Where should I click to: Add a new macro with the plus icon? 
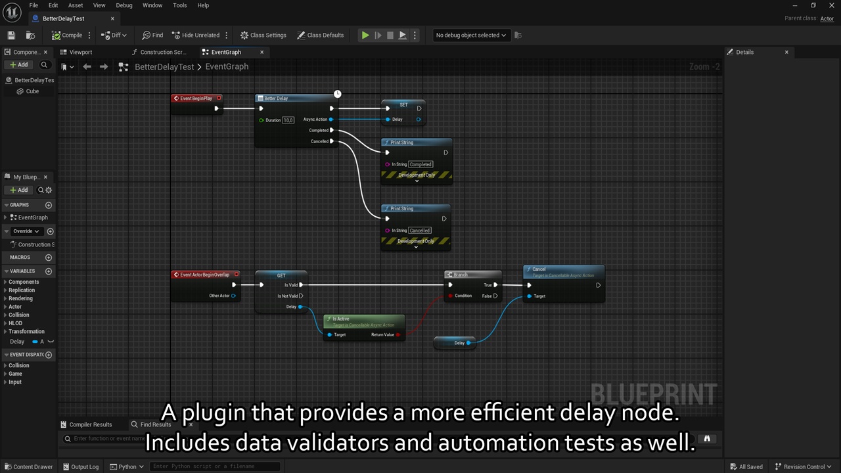[49, 258]
